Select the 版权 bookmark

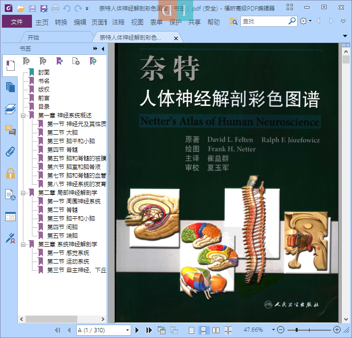click(43, 89)
